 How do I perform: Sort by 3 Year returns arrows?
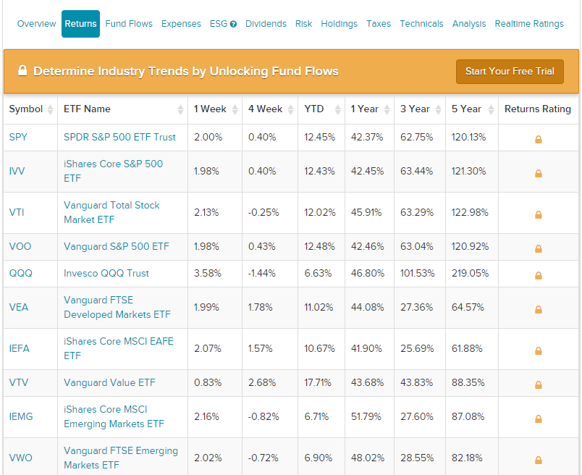pyautogui.click(x=438, y=109)
